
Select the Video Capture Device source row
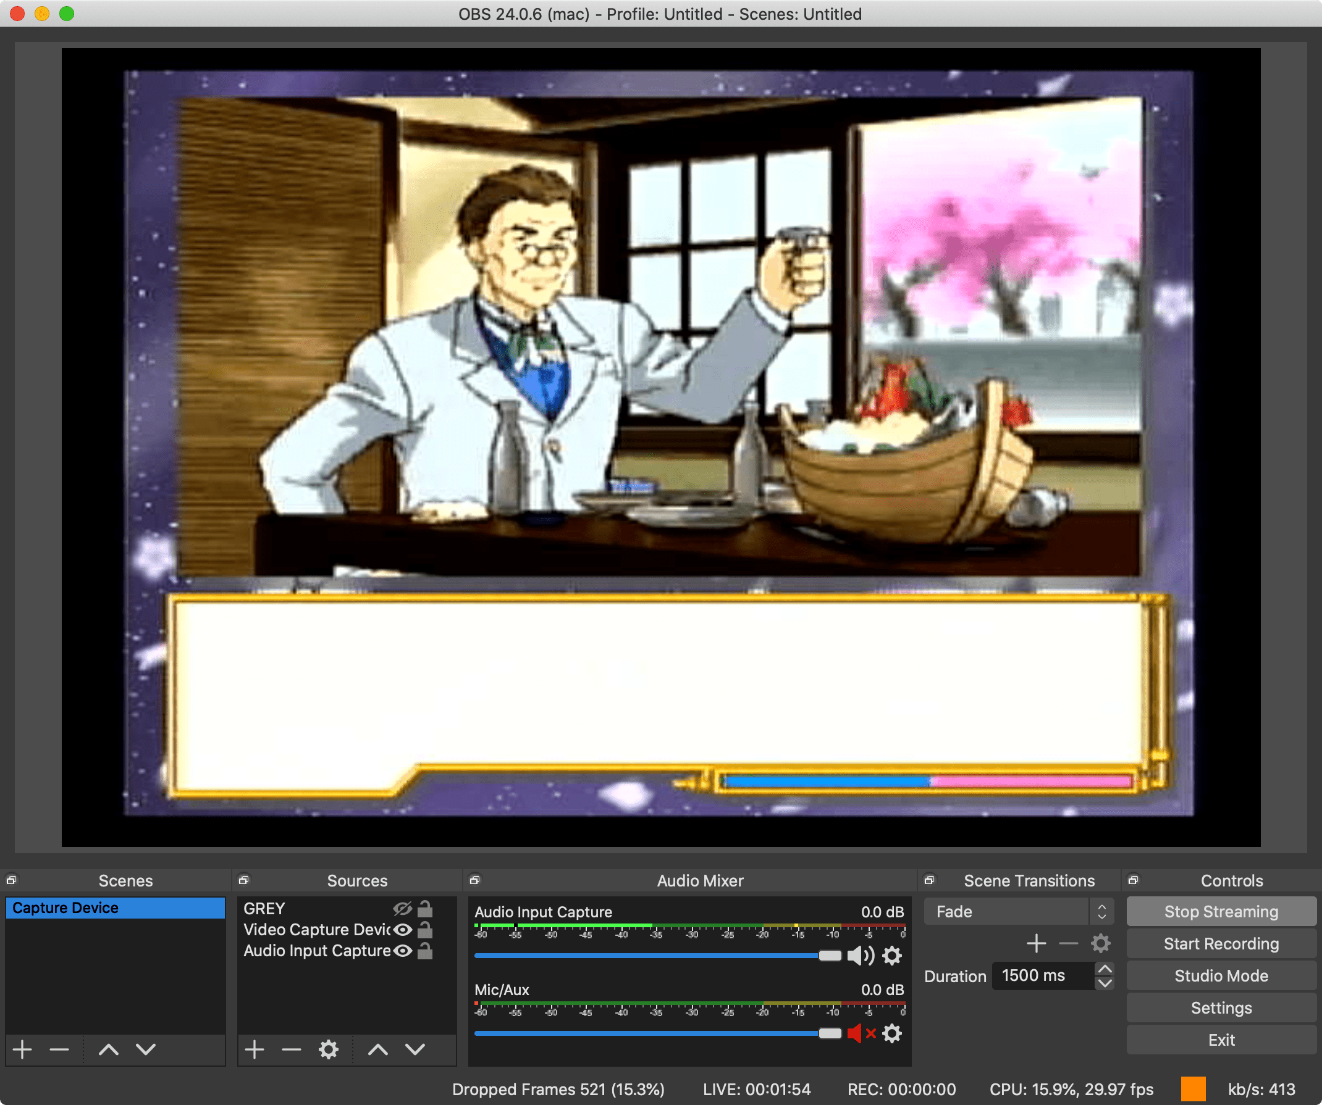click(346, 930)
